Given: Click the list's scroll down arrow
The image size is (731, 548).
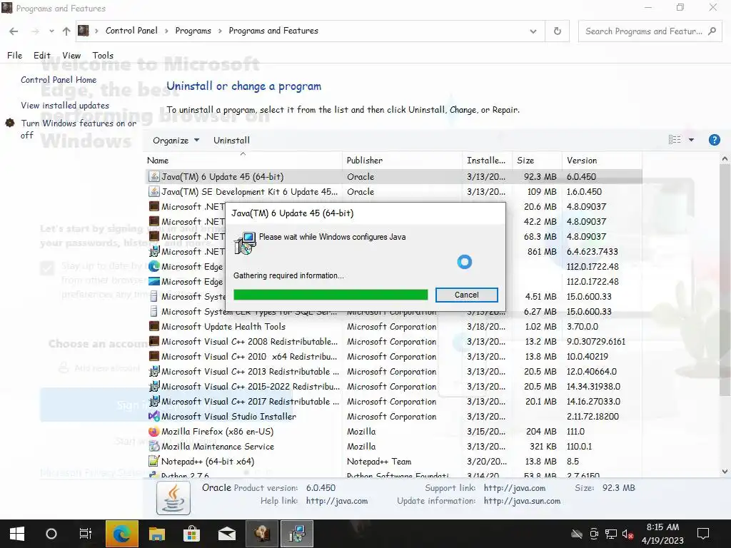Looking at the screenshot, I should (x=725, y=472).
